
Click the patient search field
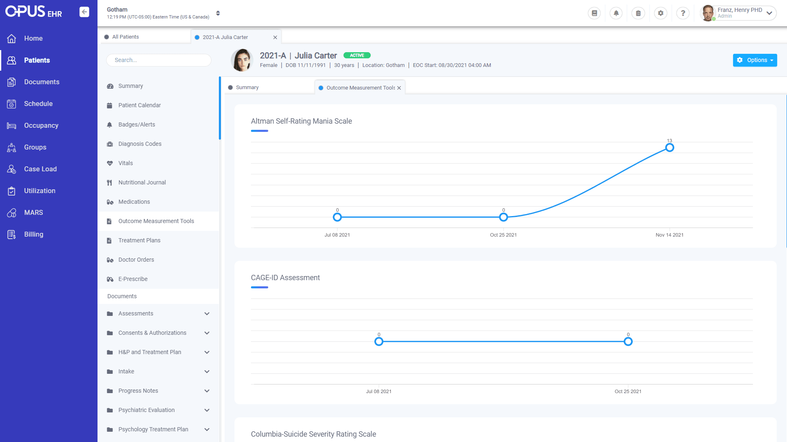click(x=159, y=60)
